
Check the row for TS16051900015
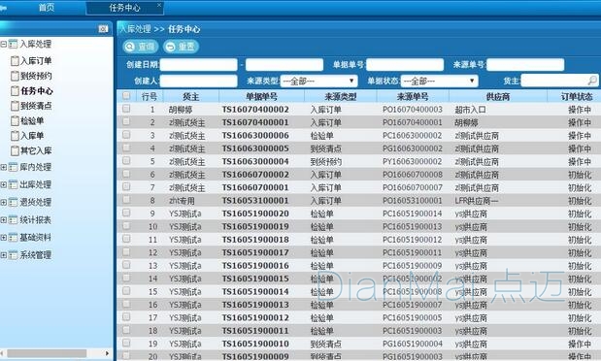pos(126,279)
